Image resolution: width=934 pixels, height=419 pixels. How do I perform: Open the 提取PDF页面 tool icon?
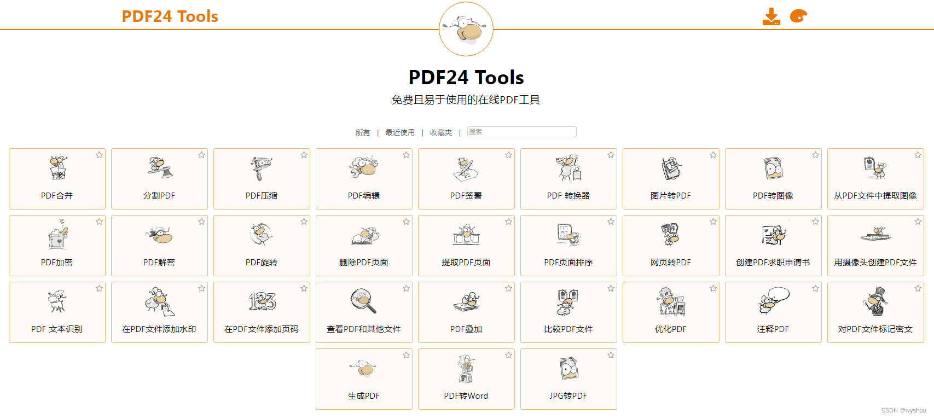[x=466, y=235]
